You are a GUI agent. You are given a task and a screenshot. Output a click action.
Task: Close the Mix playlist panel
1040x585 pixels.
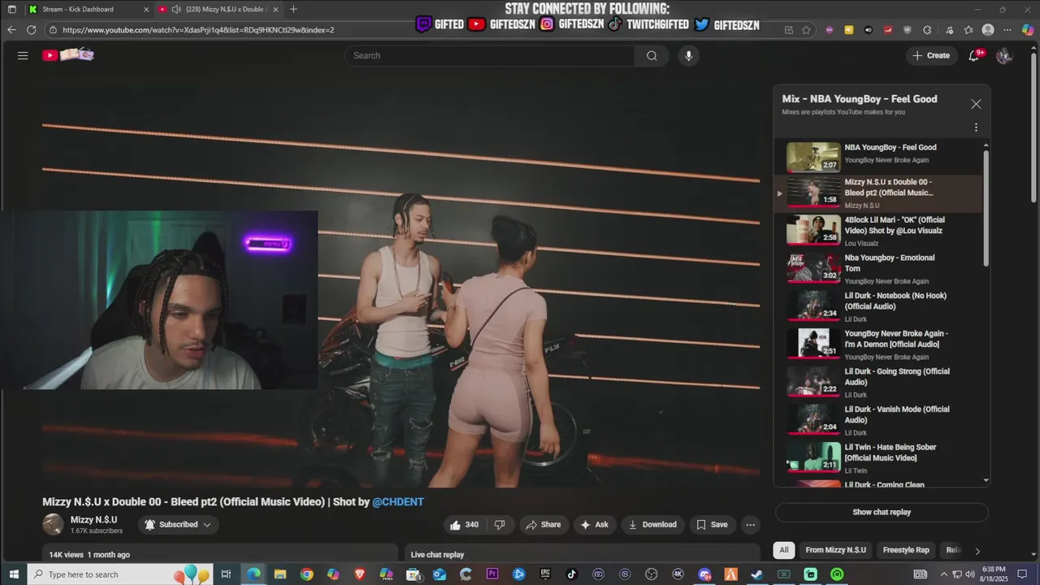tap(976, 104)
